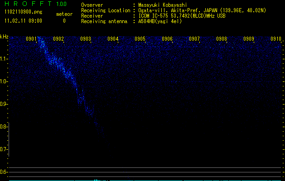
Task: Click the 0901 time marker
Action: (31, 39)
